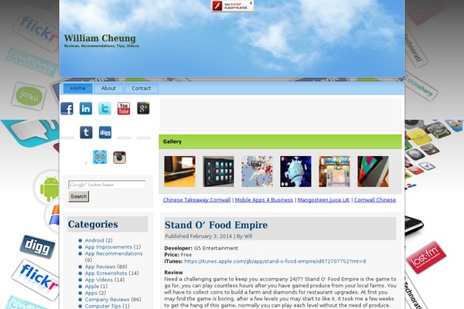
Task: Open gallery thumbnail showing tablet app grid
Action: tap(218, 171)
